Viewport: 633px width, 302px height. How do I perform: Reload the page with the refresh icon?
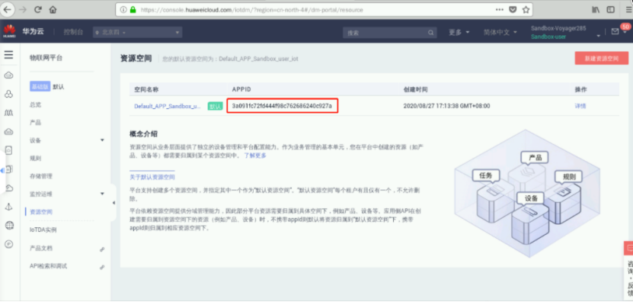point(38,10)
